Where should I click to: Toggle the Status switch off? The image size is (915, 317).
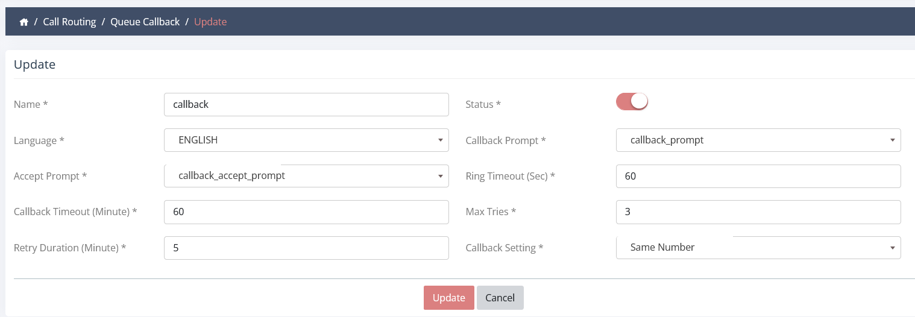click(632, 101)
